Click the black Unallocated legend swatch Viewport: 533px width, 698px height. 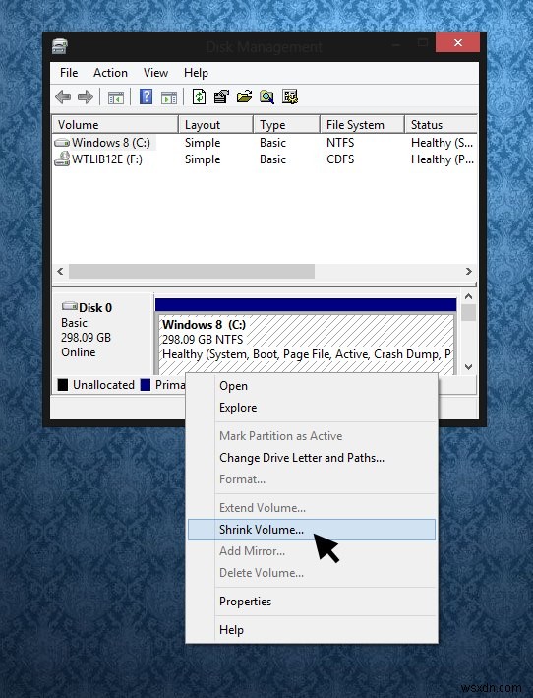[x=63, y=385]
